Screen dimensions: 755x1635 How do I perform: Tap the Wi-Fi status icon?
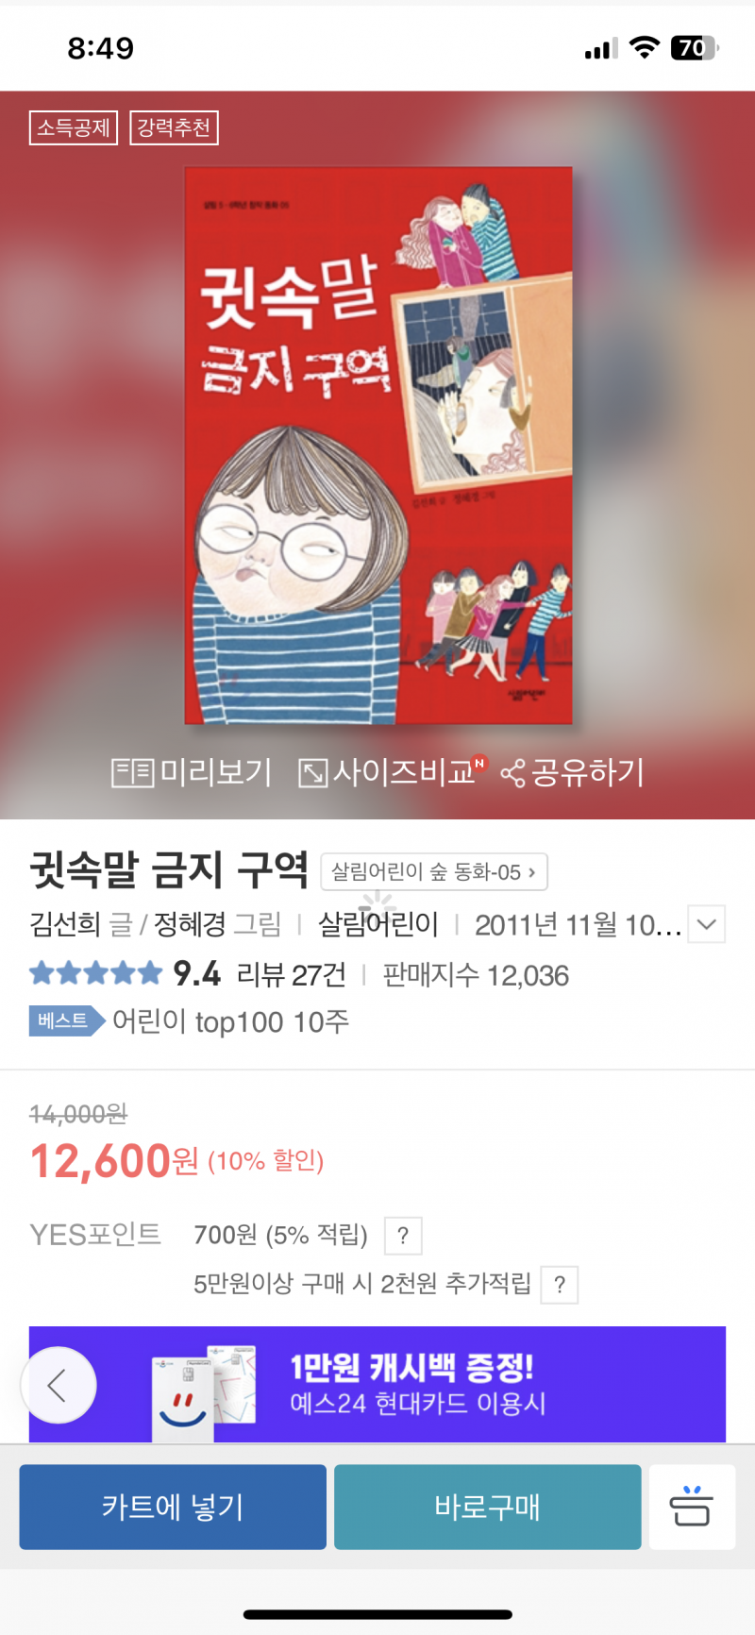coord(644,47)
